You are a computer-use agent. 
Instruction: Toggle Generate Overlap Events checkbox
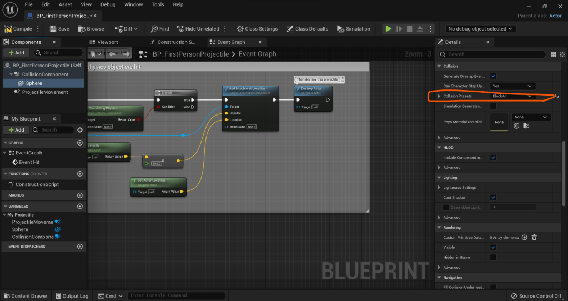tap(493, 76)
